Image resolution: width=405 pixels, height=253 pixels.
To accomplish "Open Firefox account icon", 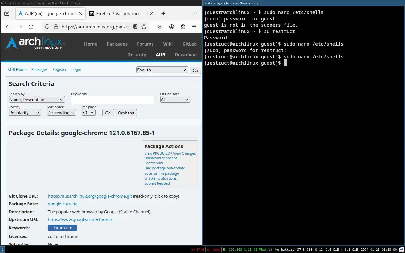I will coord(172,27).
